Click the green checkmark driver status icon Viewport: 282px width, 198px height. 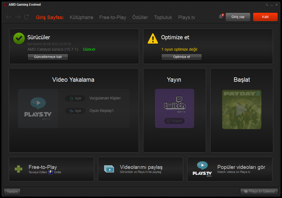point(19,38)
